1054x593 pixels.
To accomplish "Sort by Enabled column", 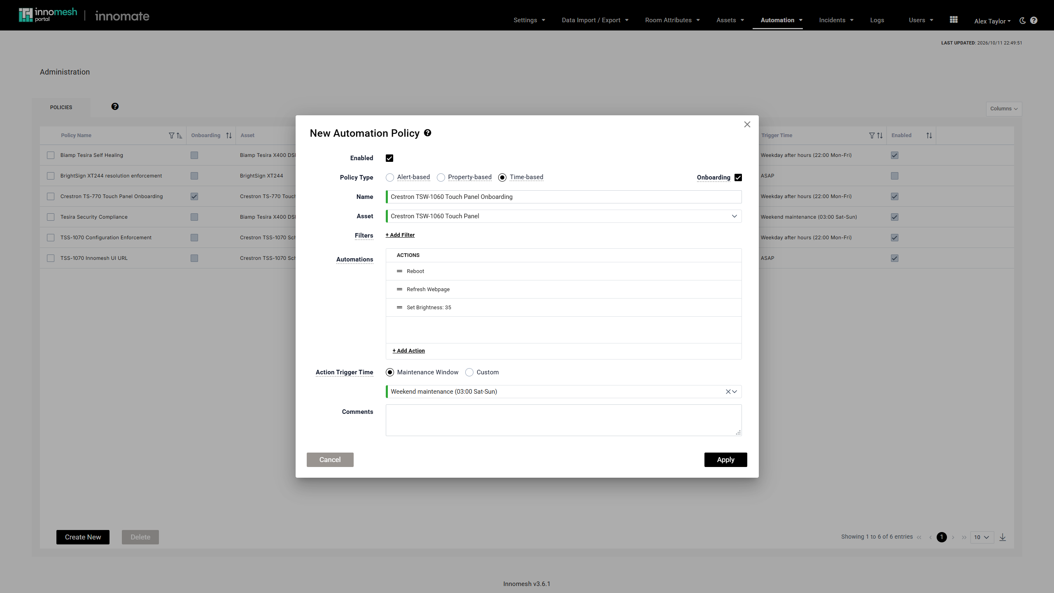I will pos(929,135).
